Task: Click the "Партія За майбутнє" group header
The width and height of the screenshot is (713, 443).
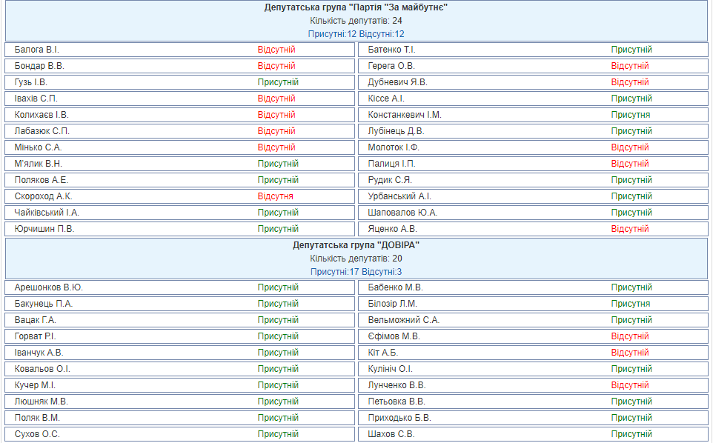Action: (x=356, y=7)
